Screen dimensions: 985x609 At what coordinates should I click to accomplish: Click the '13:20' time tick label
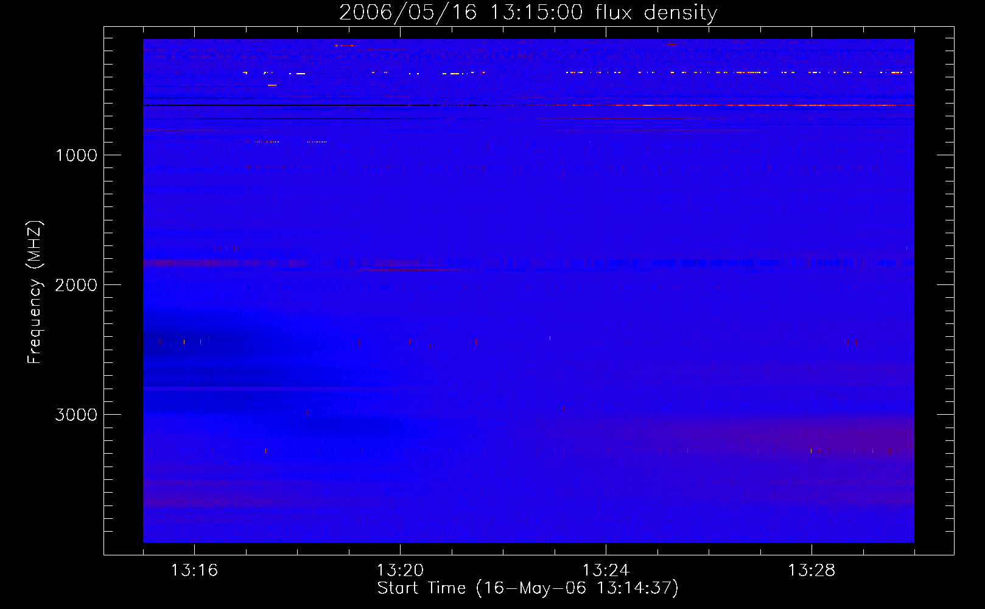tap(400, 571)
